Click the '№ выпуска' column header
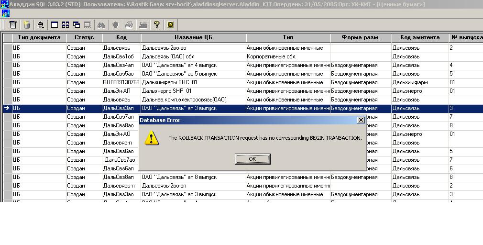Screen dimensions: 483x245 466,38
